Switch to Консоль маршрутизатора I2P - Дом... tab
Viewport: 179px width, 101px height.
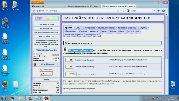pos(83,6)
